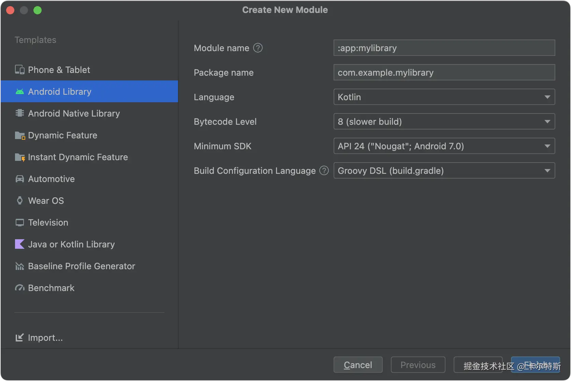
Task: Click the Import... option
Action: (45, 338)
